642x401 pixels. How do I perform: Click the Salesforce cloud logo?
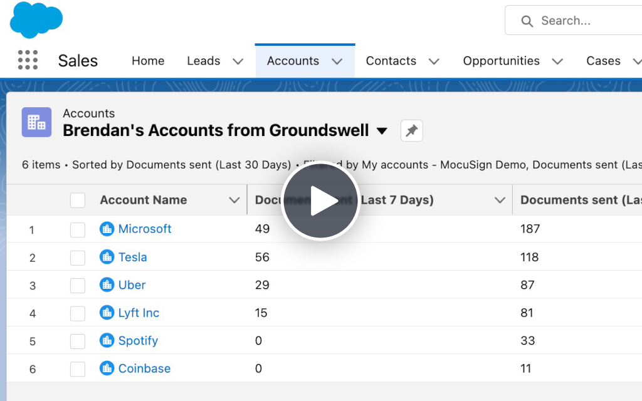click(36, 19)
